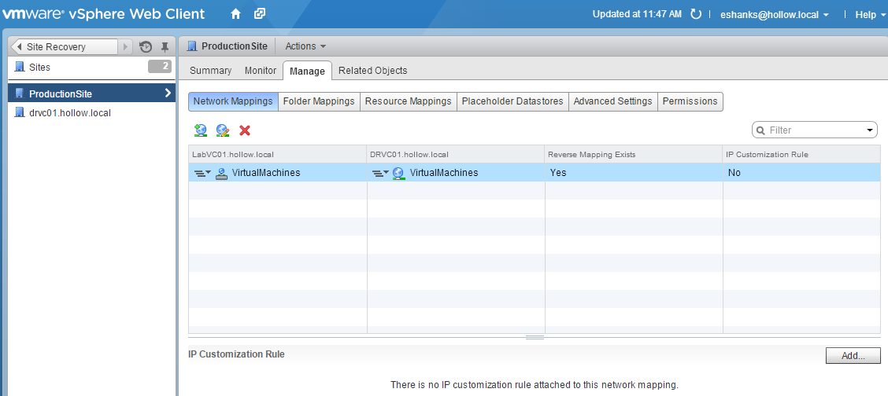Switch to the Folder Mappings tab

[319, 101]
